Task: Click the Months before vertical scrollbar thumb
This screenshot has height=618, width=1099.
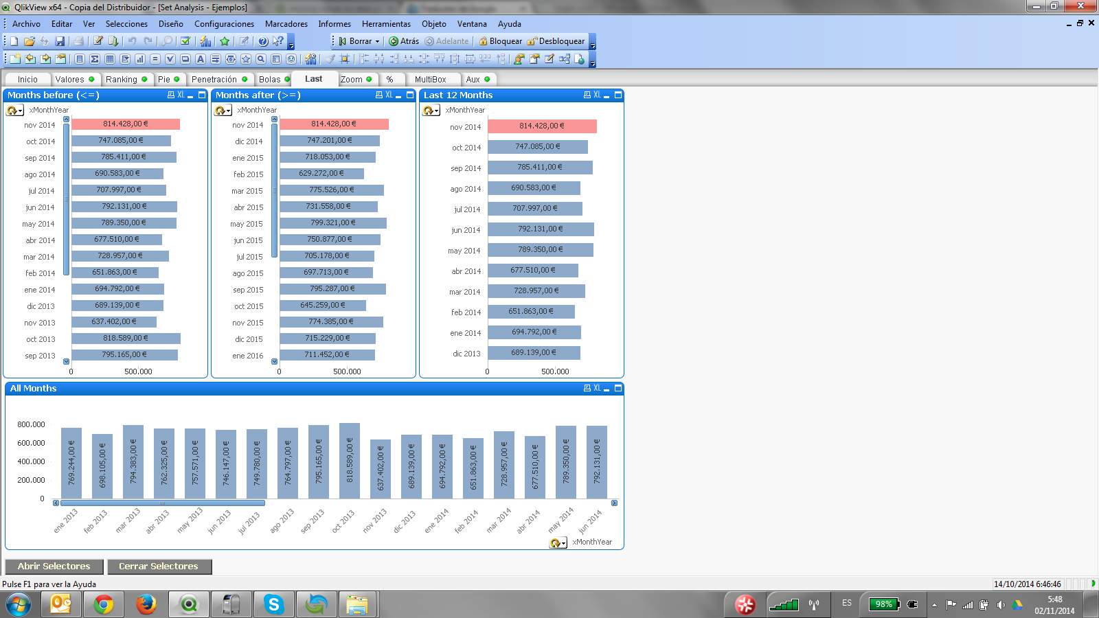Action: coord(67,199)
